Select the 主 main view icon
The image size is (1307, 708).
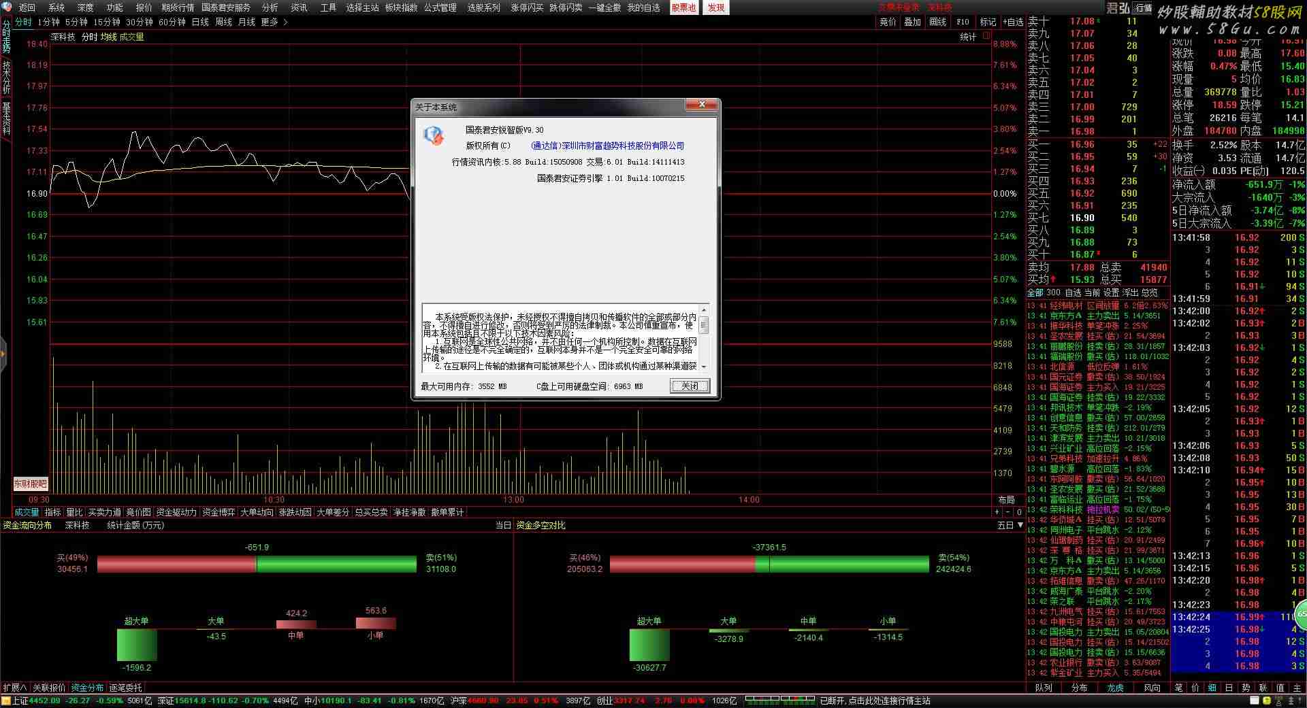(x=1297, y=688)
